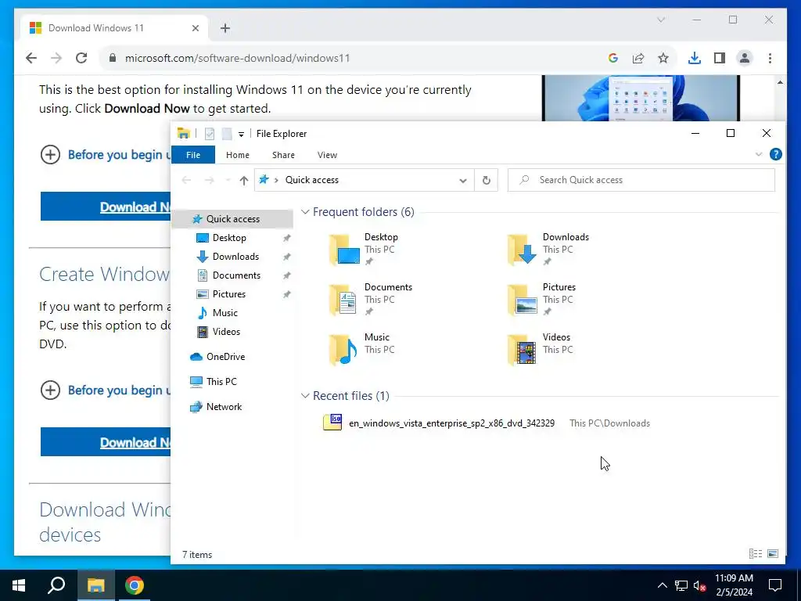Select Downloads in navigation pane
801x601 pixels.
[x=235, y=257]
